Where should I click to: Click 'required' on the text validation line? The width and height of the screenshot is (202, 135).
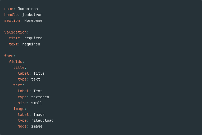pos(31,44)
